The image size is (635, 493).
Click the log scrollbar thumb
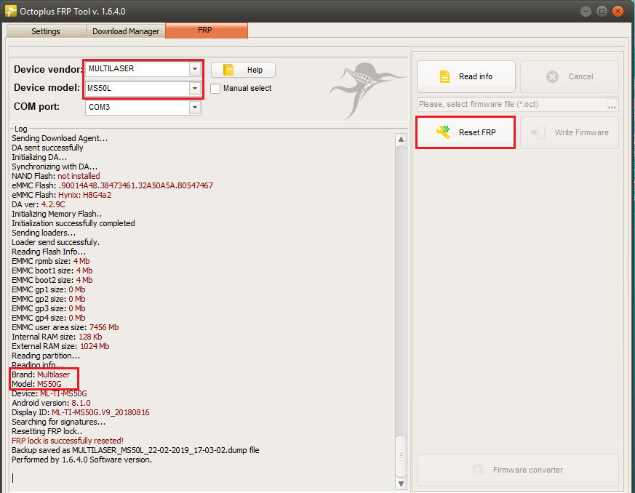tap(401, 456)
